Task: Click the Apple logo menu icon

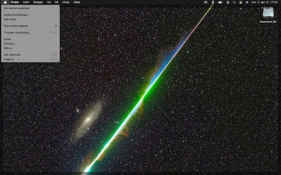Action: pos(5,2)
